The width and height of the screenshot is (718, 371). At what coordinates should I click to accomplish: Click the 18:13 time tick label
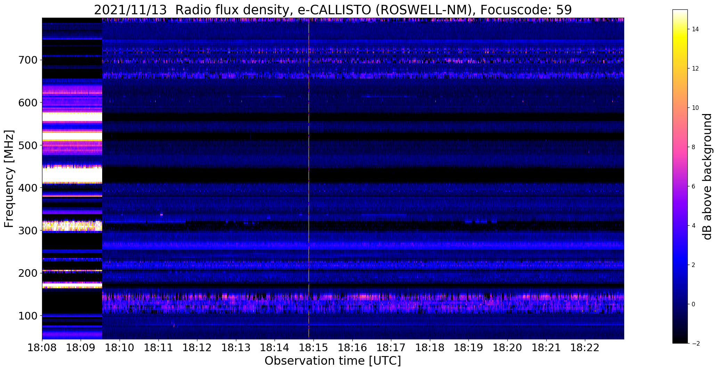(236, 348)
